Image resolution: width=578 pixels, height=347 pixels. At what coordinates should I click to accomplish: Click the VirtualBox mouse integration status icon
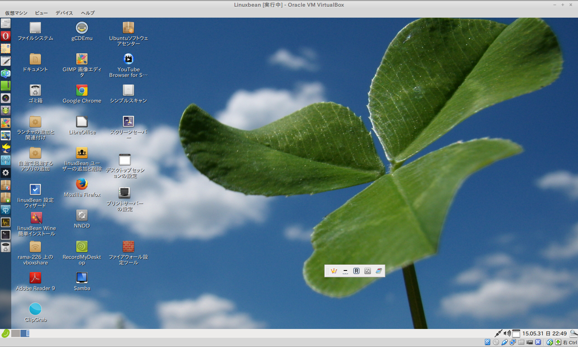click(x=550, y=343)
